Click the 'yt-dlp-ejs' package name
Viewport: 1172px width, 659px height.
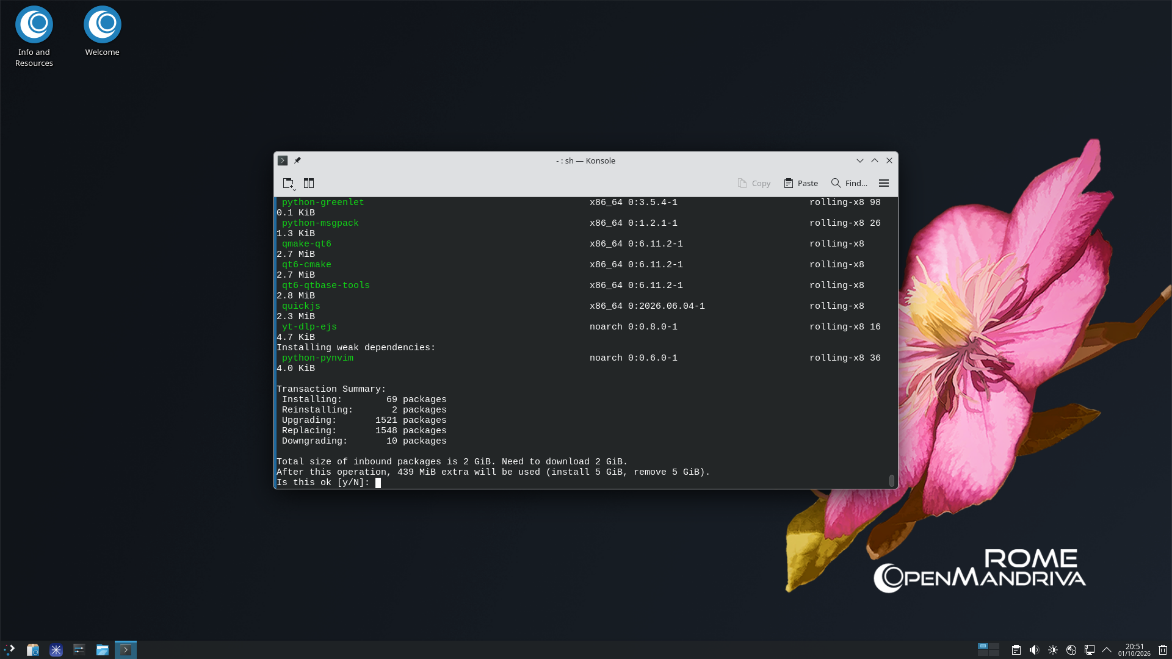(x=309, y=327)
